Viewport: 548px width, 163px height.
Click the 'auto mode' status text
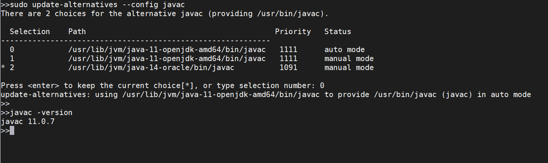point(344,50)
